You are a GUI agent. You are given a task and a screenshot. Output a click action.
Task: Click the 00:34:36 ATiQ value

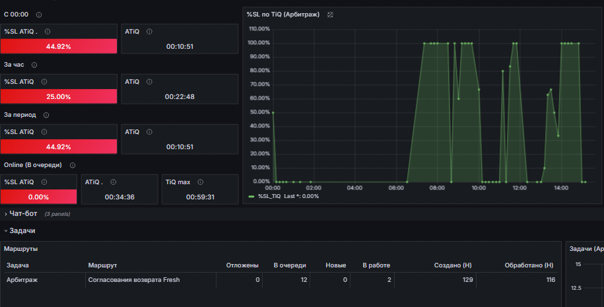119,197
